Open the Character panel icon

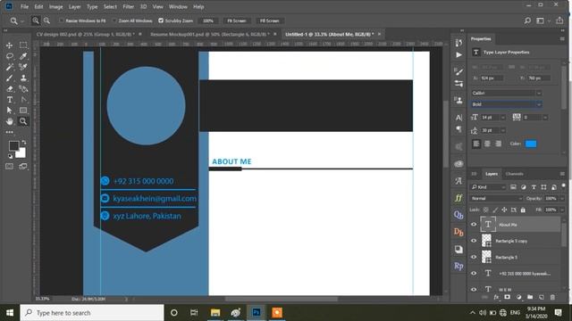tap(458, 118)
